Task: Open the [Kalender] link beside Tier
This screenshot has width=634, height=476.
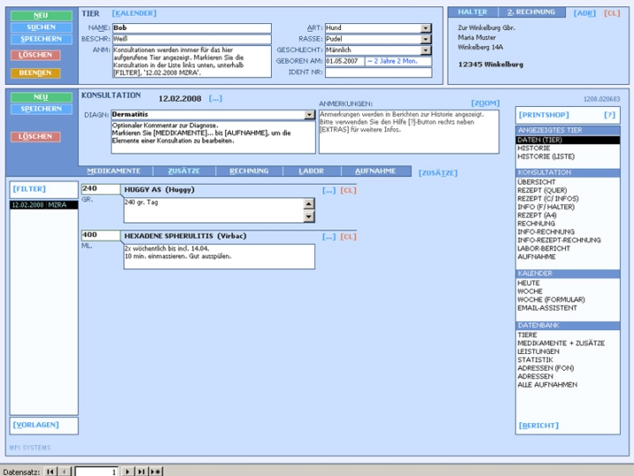Action: click(x=134, y=13)
